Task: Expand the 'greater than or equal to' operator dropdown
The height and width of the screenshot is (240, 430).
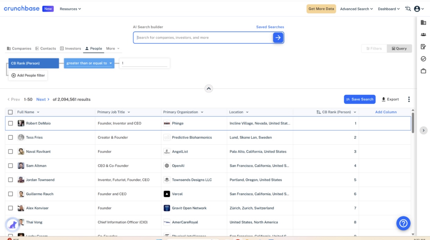Action: coord(89,63)
